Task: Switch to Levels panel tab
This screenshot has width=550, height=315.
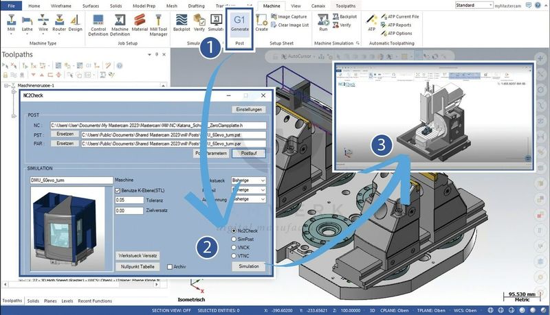Action: pos(67,301)
